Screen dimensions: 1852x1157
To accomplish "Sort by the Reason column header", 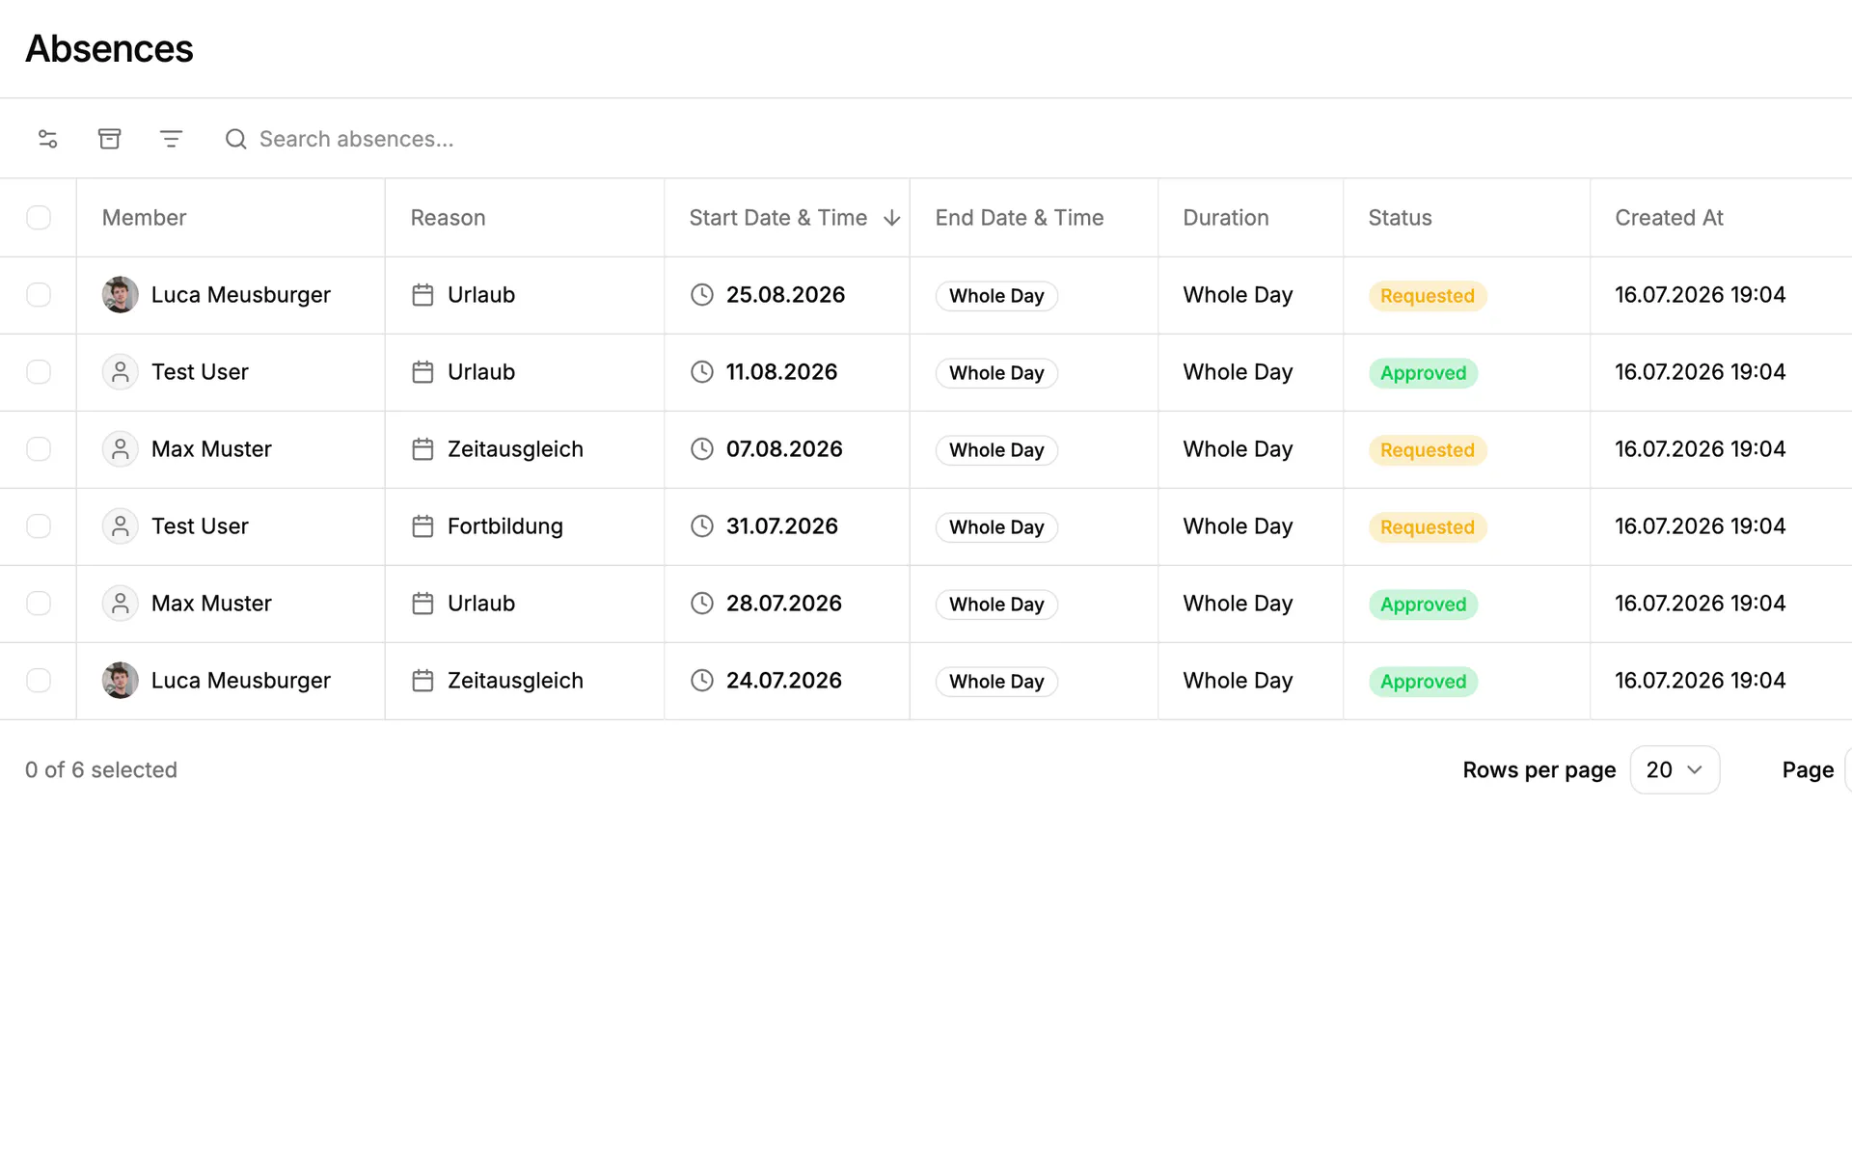I will click(448, 218).
